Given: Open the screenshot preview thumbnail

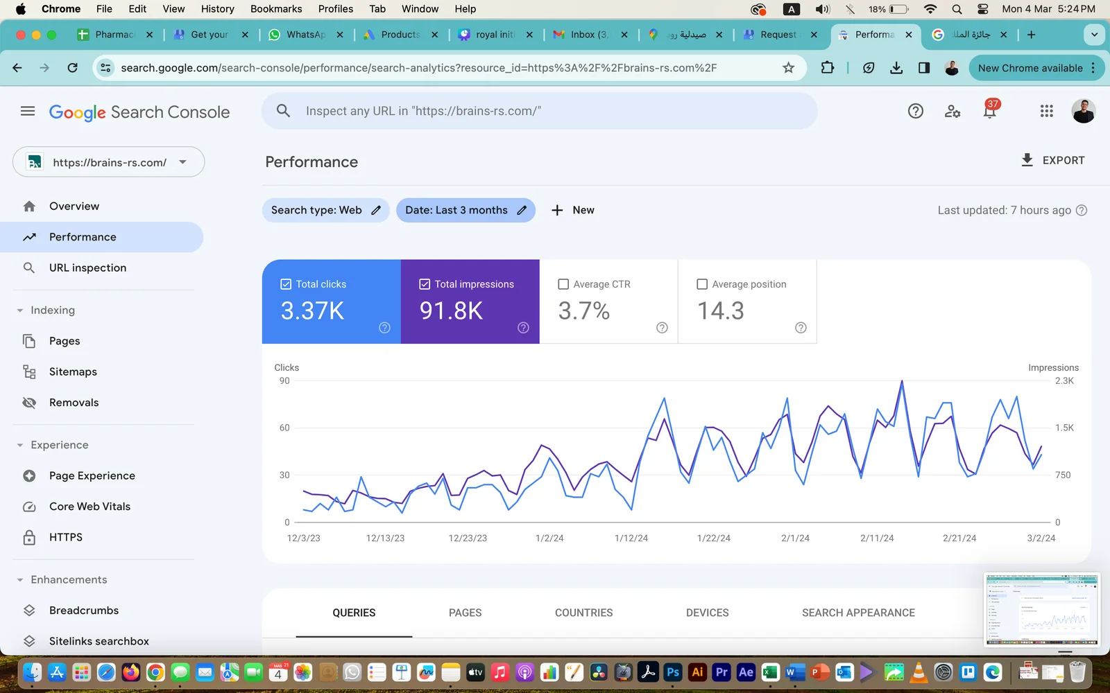Looking at the screenshot, I should (x=1042, y=610).
